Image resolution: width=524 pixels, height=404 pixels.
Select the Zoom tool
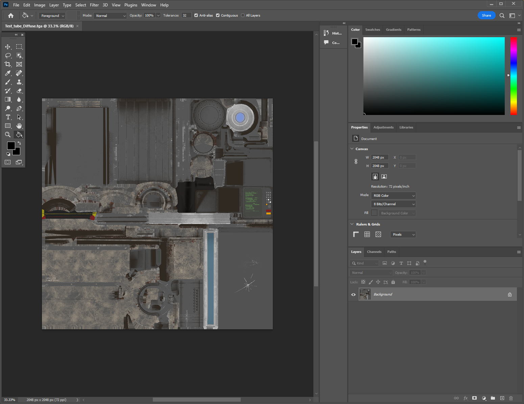point(8,134)
